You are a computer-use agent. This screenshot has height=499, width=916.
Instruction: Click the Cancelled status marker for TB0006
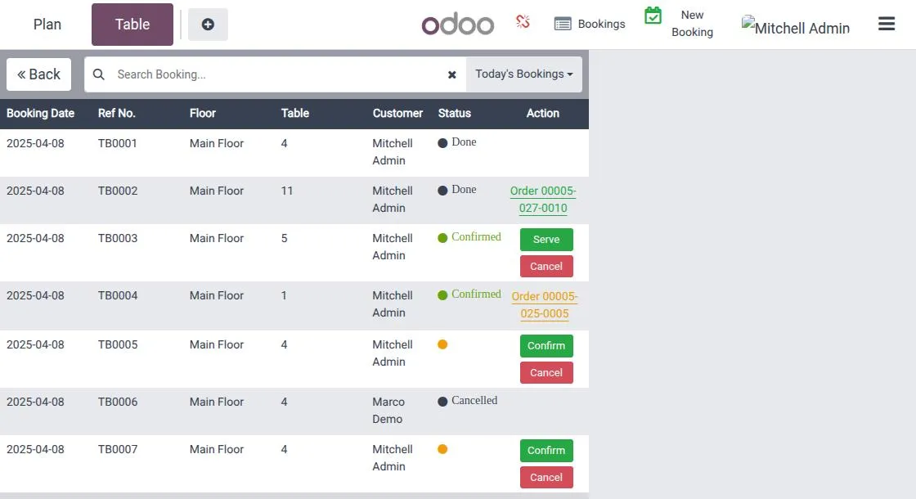point(442,400)
